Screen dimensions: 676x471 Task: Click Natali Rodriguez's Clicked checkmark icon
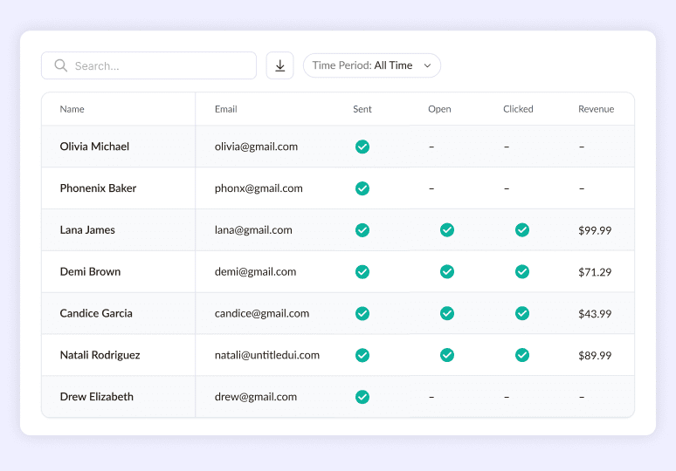(522, 355)
